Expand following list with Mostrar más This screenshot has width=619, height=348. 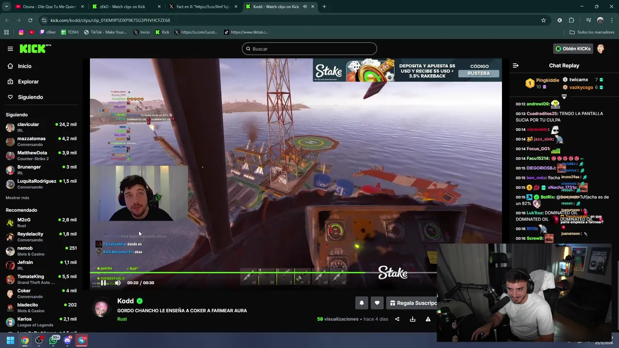[x=17, y=198]
